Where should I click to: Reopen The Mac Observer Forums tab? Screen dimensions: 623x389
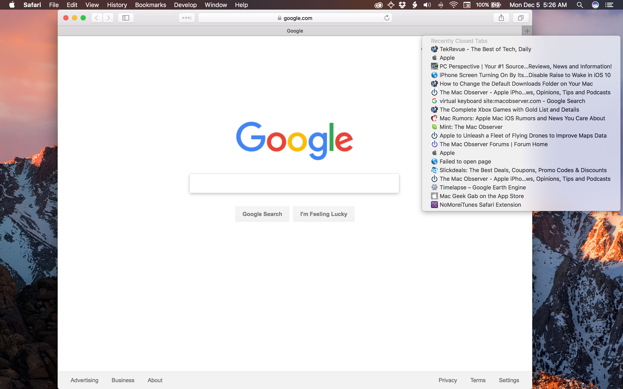521,144
